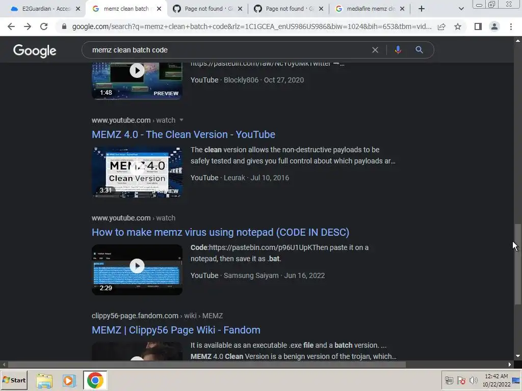This screenshot has height=391, width=522.
Task: Click Show desktop icon in tray
Action: 516,380
